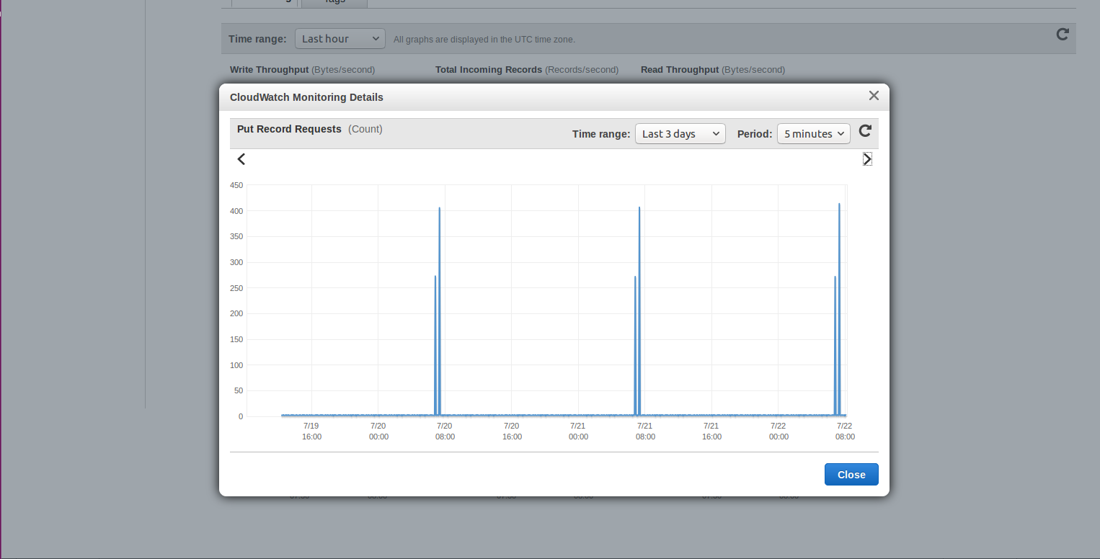Screen dimensions: 1100x559
Task: Click the peak of the 7/21 08:00 spike
Action: pos(639,208)
